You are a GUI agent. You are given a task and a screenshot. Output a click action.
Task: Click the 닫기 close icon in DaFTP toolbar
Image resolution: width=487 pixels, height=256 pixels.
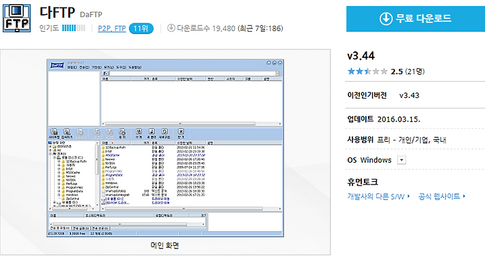pos(181,134)
